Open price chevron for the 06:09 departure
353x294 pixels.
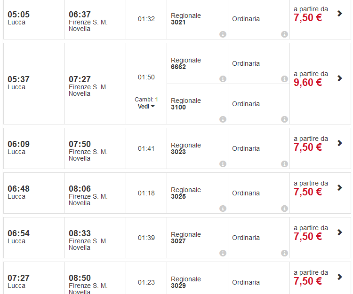(340, 143)
